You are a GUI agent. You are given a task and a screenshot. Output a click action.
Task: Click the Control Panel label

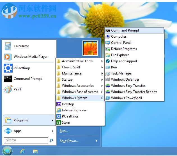tap(121, 43)
